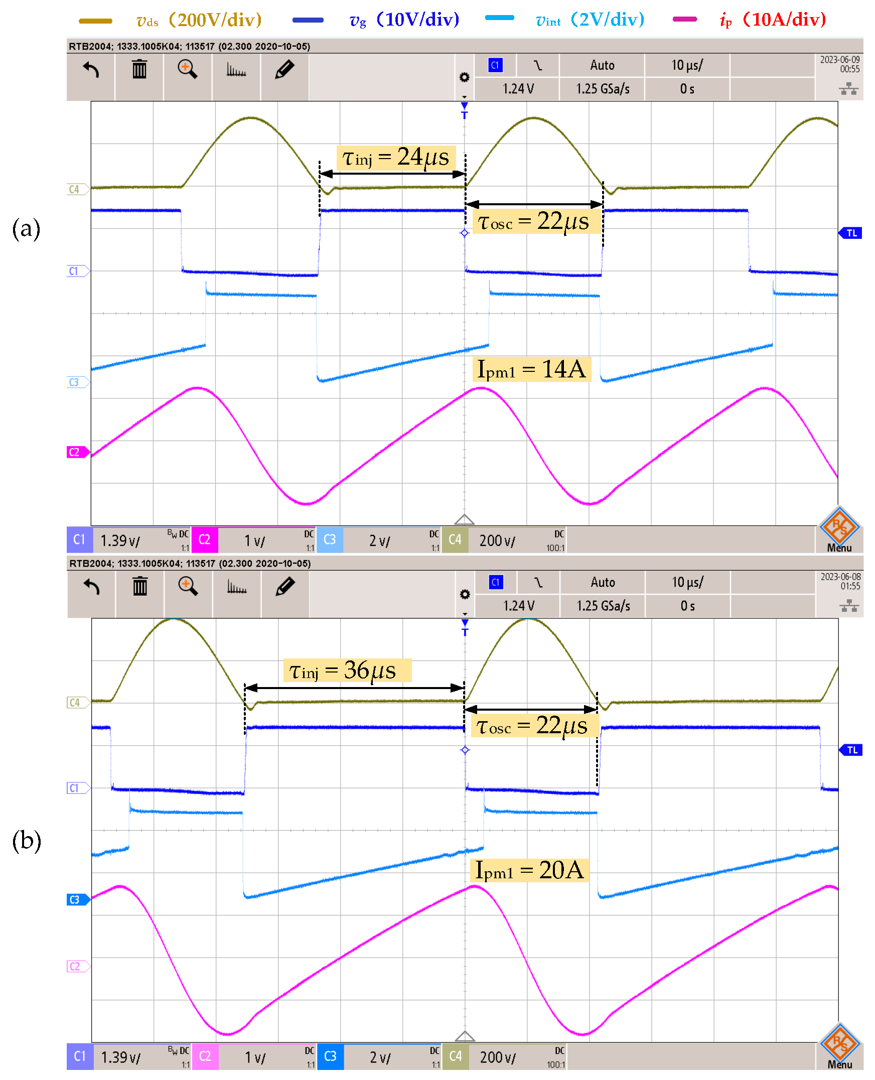The image size is (875, 1080).
Task: Open the FFT spectrum icon in top toolbar
Action: (x=236, y=70)
